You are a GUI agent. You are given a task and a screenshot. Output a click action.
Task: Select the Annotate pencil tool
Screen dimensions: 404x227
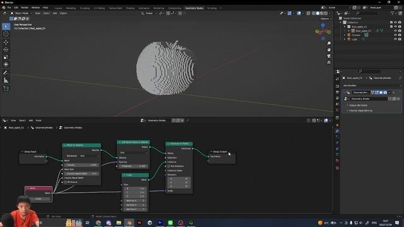6,73
